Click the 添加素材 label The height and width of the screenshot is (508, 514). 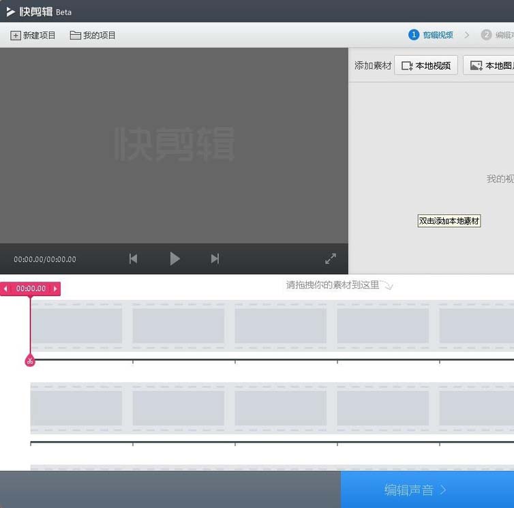pyautogui.click(x=373, y=65)
